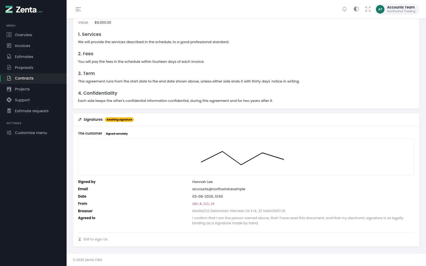Open the Proposals section
Image resolution: width=426 pixels, height=266 pixels.
tap(33, 68)
